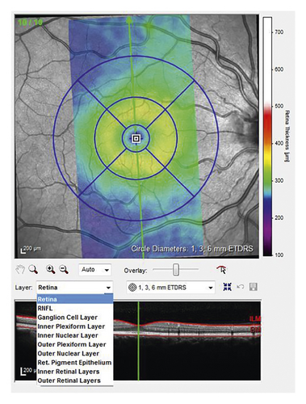This screenshot has width=306, height=404.
Task: Choose the magnifier zoom tool
Action: [33, 269]
